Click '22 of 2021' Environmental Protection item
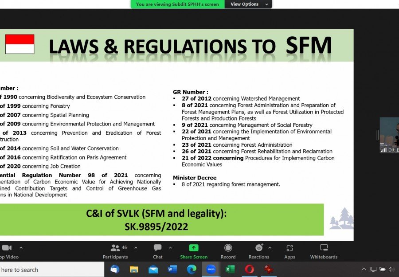The height and width of the screenshot is (277, 399). (257, 135)
